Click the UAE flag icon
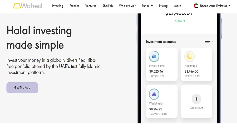This screenshot has width=237, height=132. (x=196, y=6)
